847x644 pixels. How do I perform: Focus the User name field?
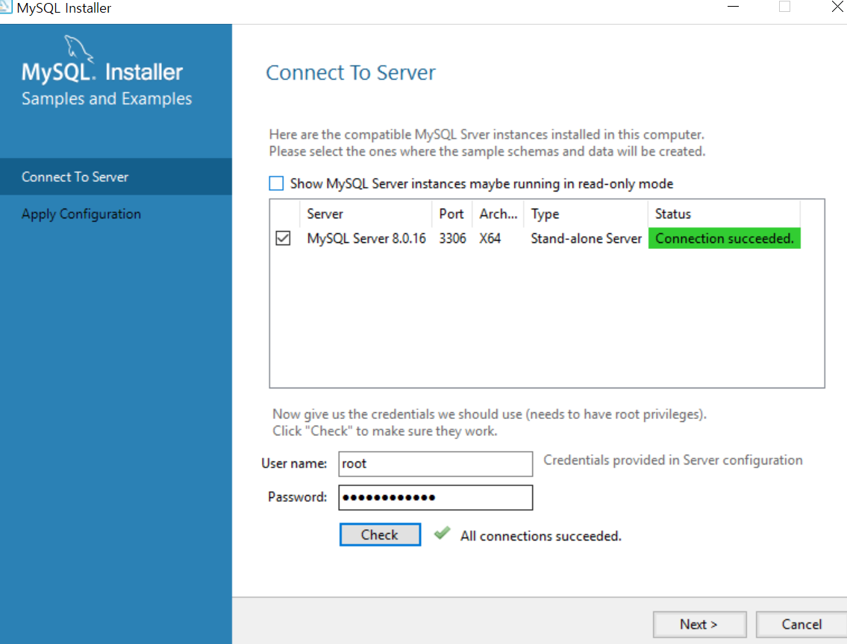435,464
